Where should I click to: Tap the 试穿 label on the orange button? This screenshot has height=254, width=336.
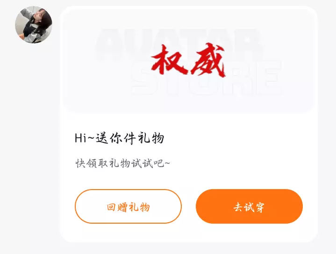(257, 207)
